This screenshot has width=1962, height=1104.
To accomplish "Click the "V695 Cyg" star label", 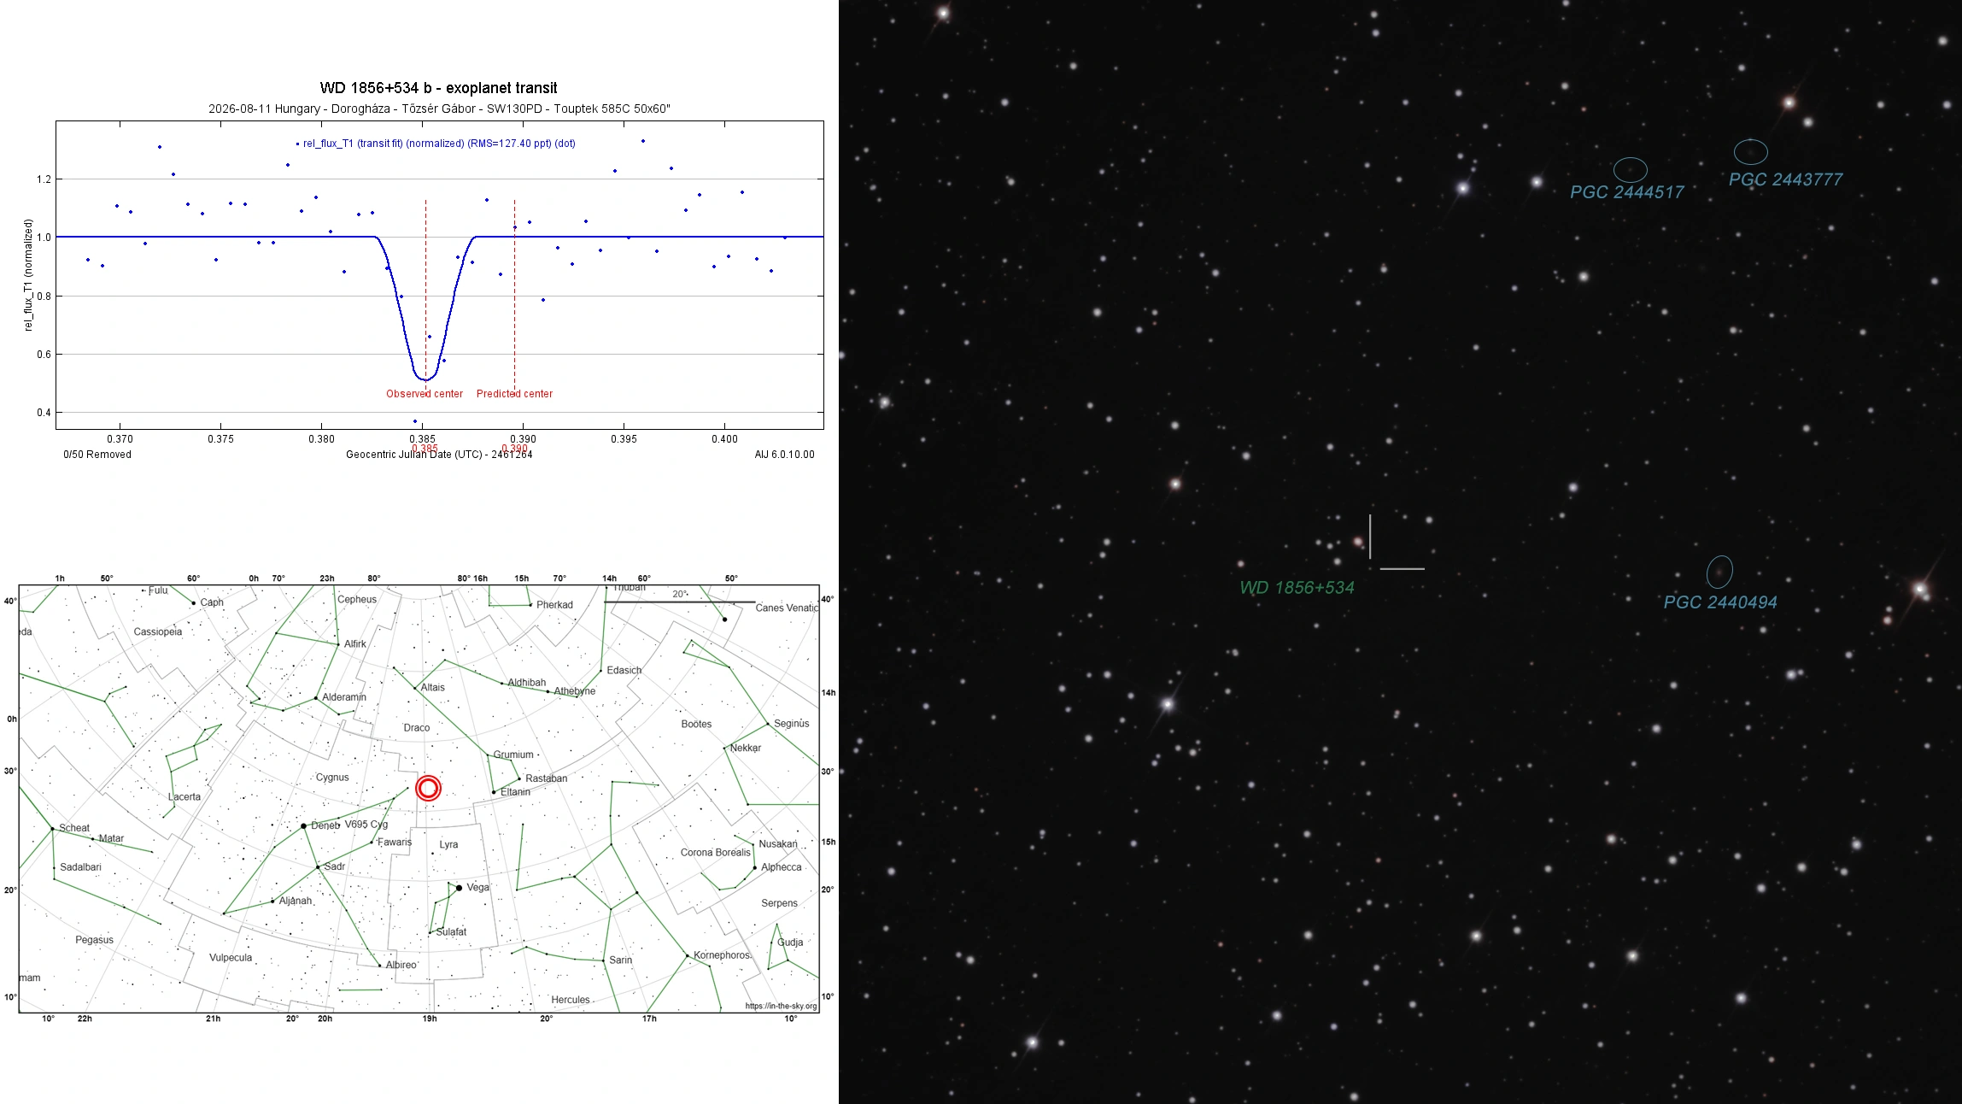I will tap(366, 825).
